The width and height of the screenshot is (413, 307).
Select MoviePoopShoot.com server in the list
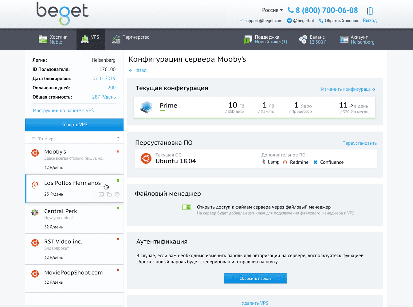tap(74, 278)
